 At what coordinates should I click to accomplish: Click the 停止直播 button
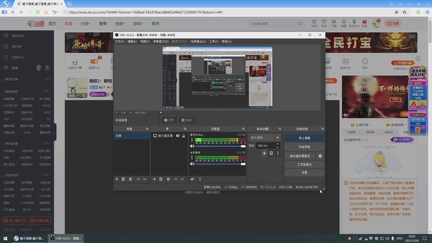pyautogui.click(x=304, y=138)
